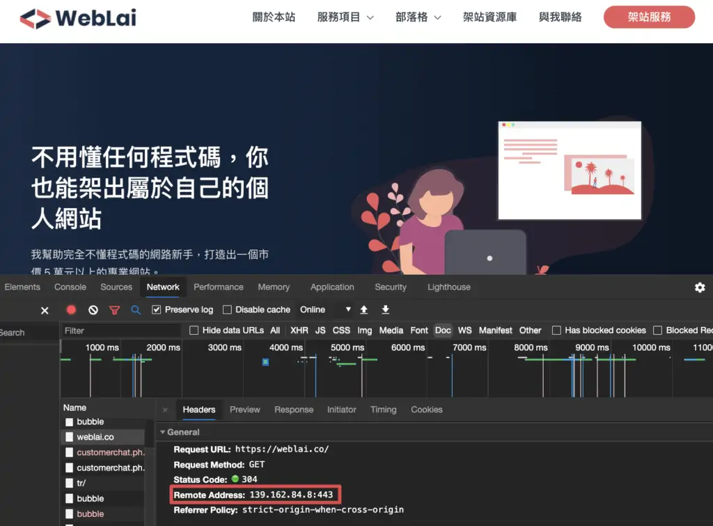Screen dimensions: 713x526
Task: Open the Timing tab in request details
Action: coord(383,410)
